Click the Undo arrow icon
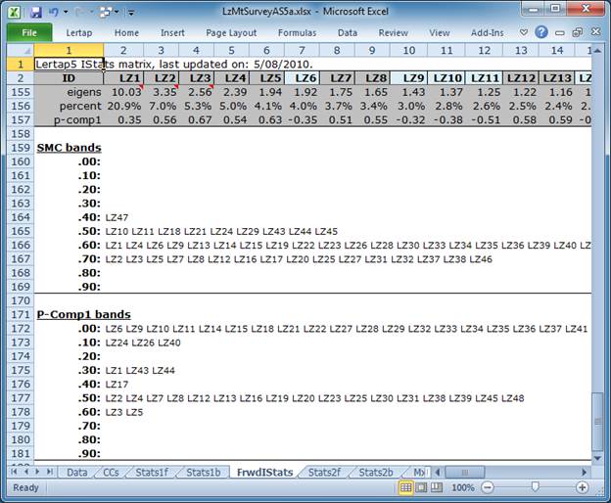Screen dimensions: 611x503 (54, 12)
